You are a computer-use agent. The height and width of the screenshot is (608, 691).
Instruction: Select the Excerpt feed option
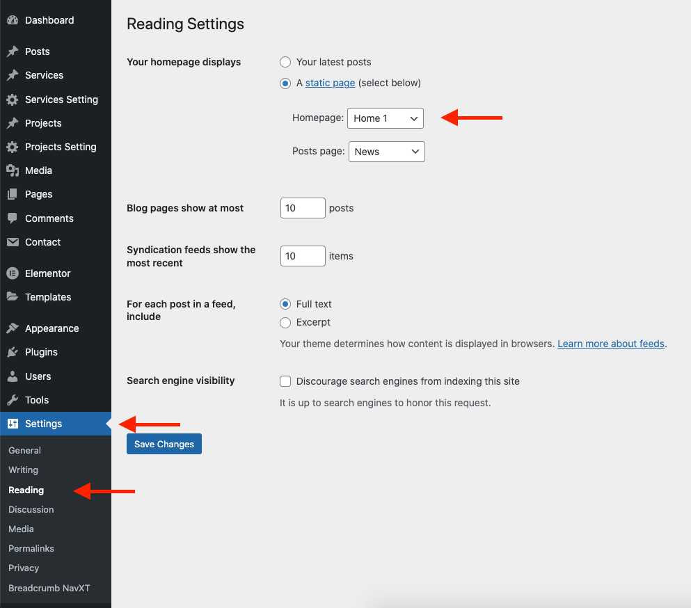coord(285,322)
